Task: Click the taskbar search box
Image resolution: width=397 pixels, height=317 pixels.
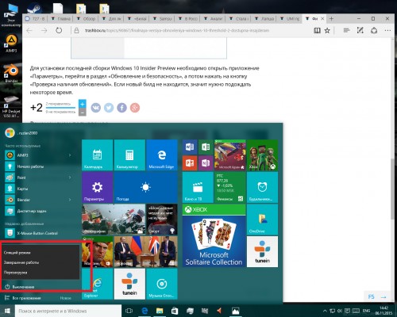Action: click(68, 311)
